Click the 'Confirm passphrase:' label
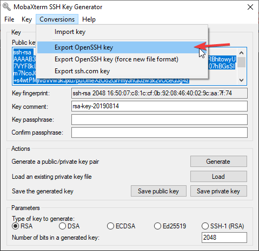259x251 pixels. point(37,133)
